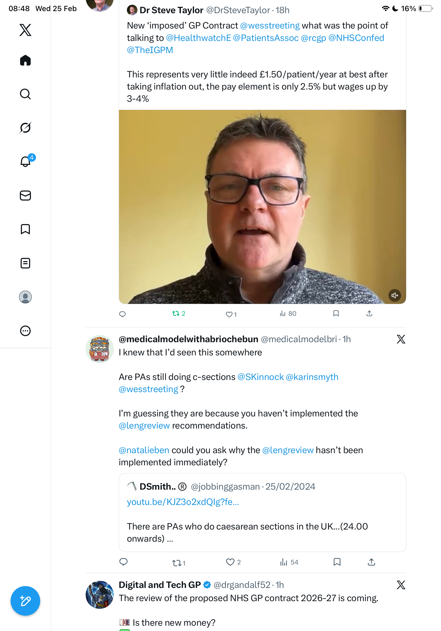Open the Home feed icon
This screenshot has width=441, height=631.
[x=25, y=60]
